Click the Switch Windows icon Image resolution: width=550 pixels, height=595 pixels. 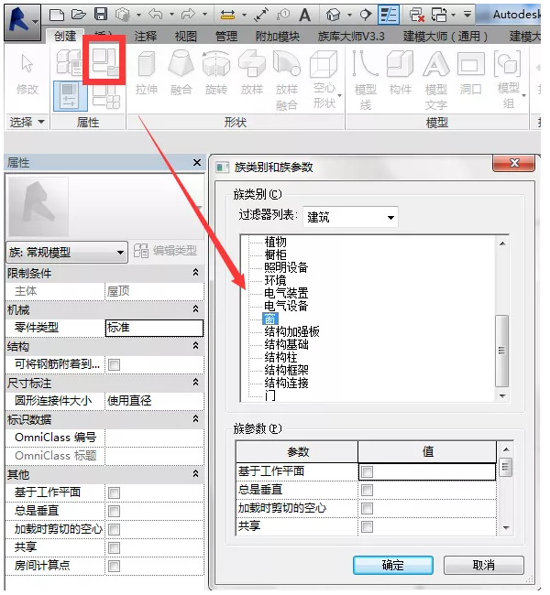click(439, 15)
